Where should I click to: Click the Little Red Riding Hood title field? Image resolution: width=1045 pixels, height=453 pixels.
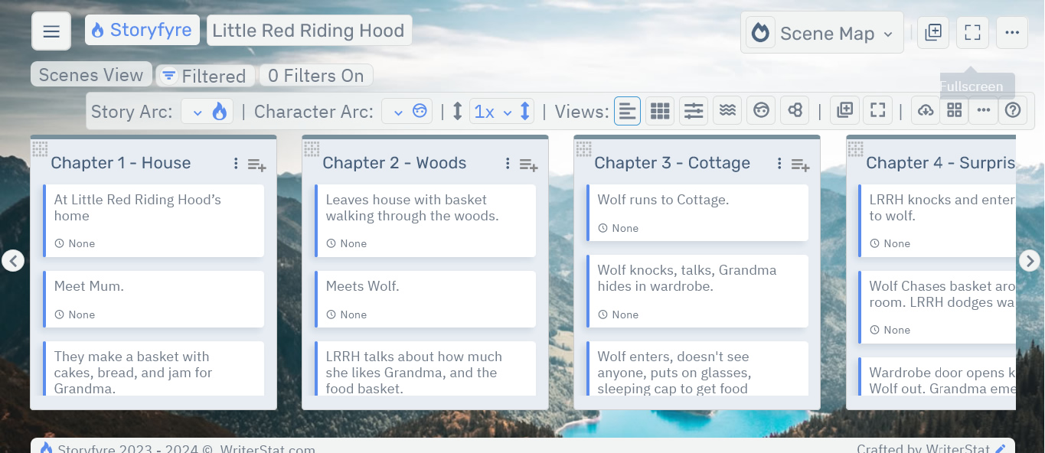309,30
